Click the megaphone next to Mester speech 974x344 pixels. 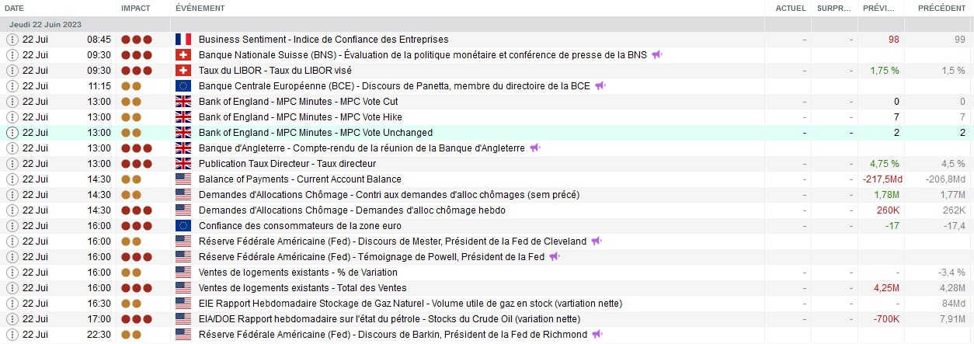tap(595, 241)
